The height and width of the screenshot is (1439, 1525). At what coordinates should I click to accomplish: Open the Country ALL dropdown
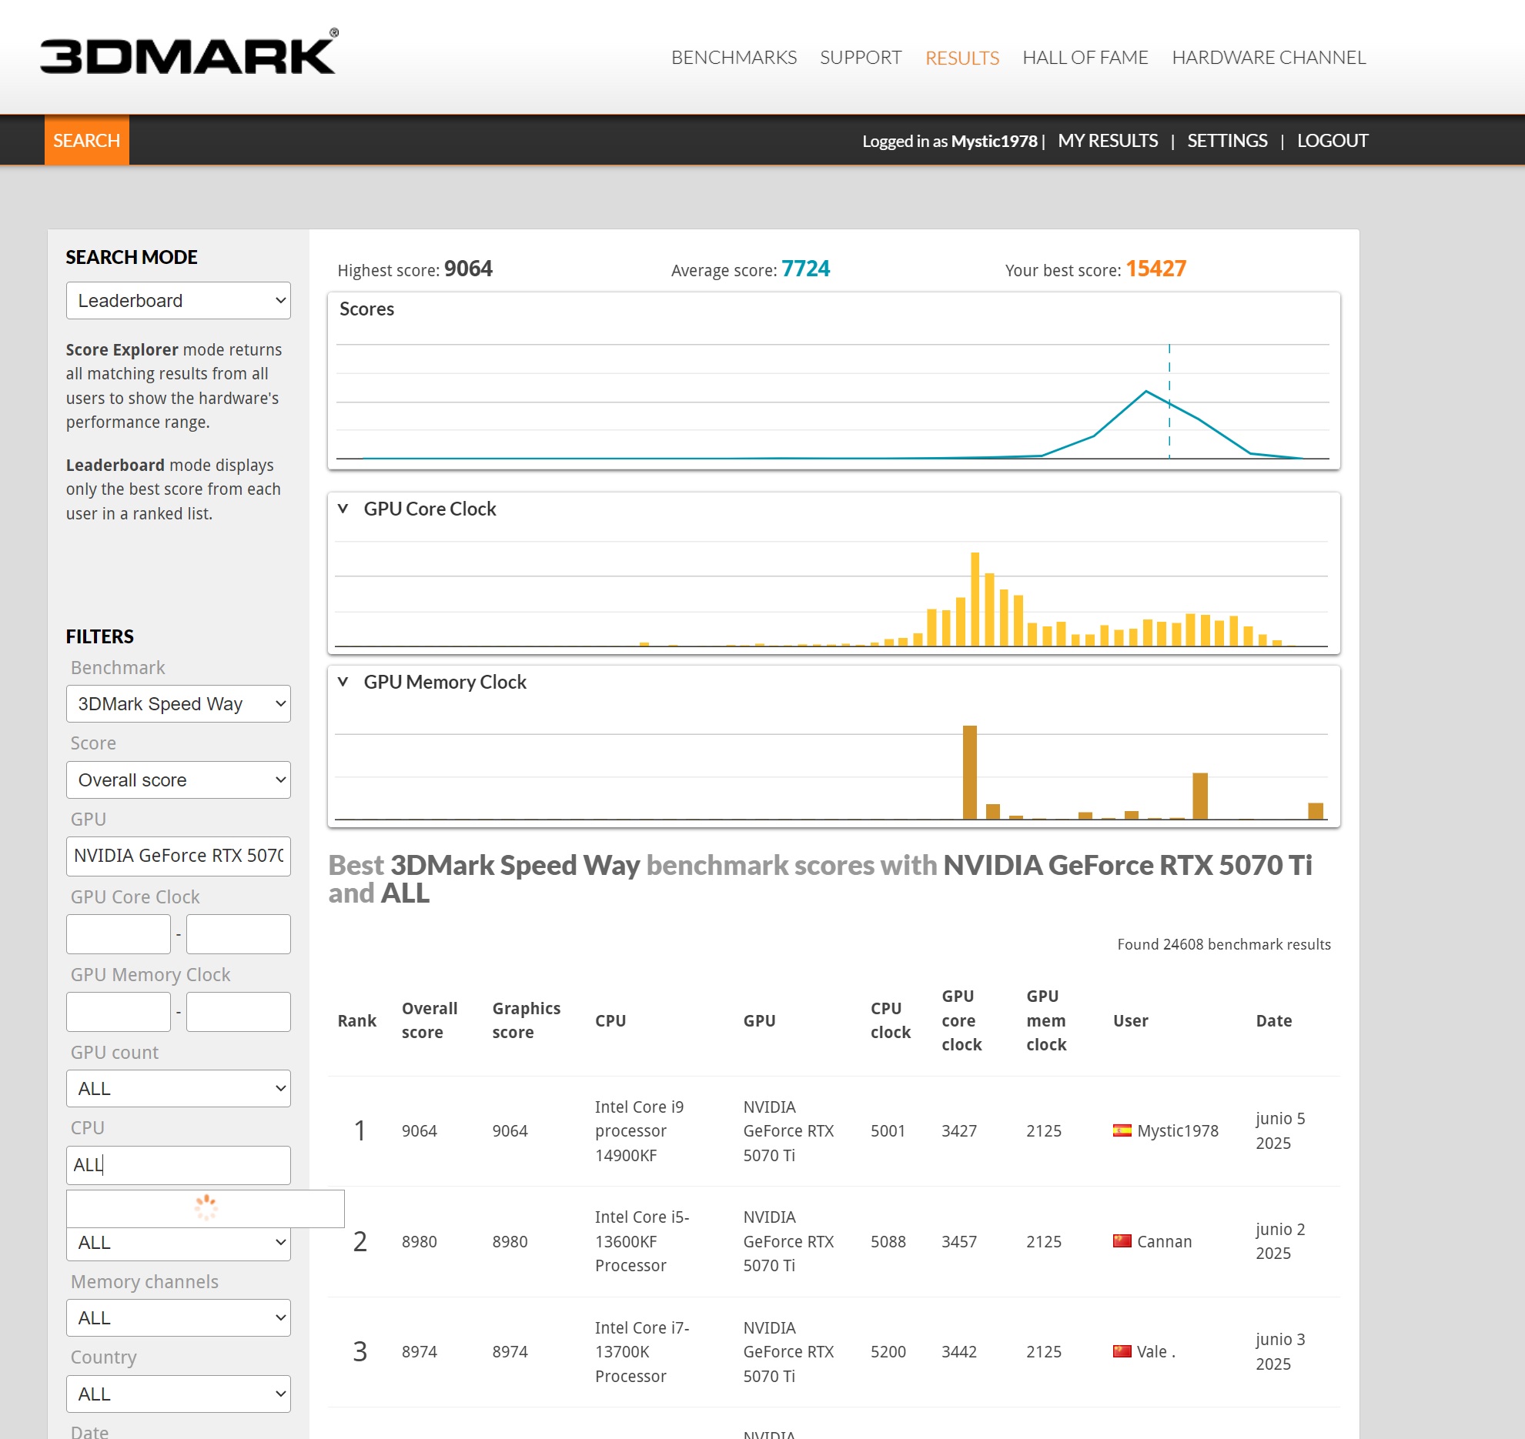pos(179,1394)
